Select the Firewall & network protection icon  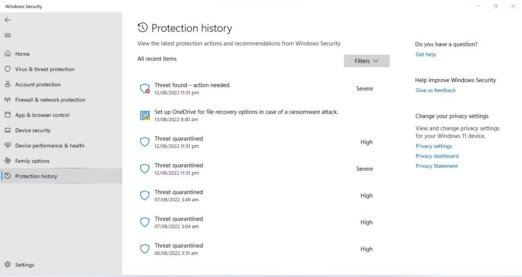point(8,100)
